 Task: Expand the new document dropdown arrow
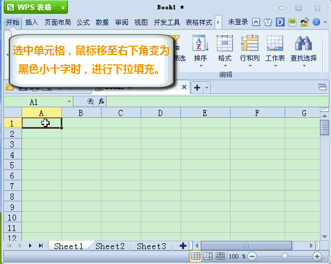click(x=207, y=87)
